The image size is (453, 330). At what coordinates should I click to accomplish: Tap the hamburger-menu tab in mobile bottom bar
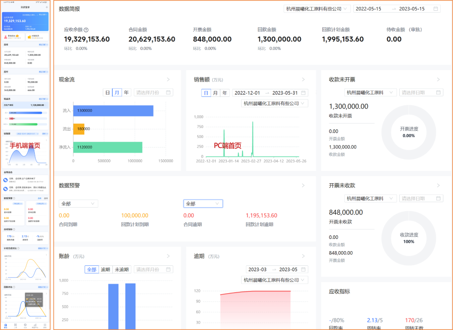[45, 326]
